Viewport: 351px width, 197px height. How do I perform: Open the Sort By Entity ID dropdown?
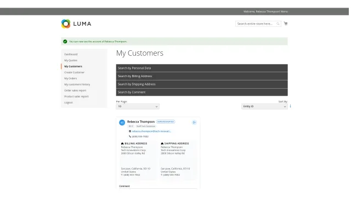pos(264,107)
